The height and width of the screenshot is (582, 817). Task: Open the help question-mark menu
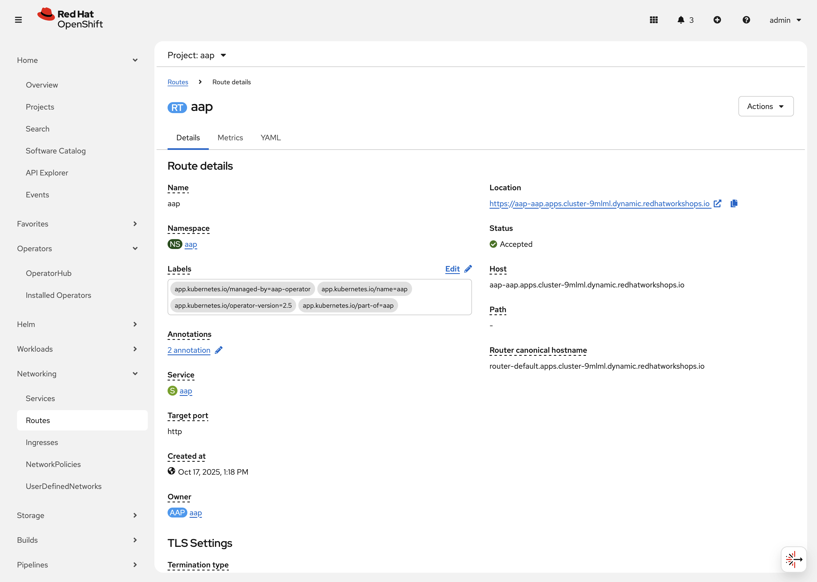coord(746,20)
